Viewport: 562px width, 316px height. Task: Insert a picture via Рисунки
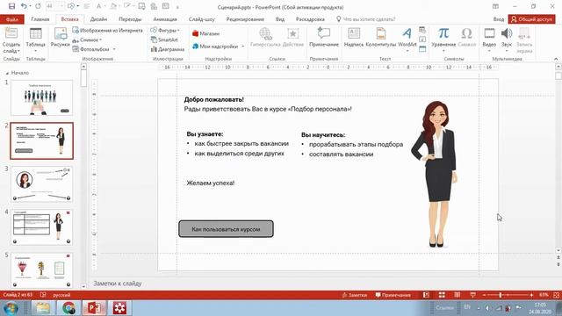coord(61,38)
